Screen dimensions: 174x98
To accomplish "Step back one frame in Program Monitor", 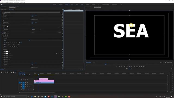I will click(x=127, y=67).
